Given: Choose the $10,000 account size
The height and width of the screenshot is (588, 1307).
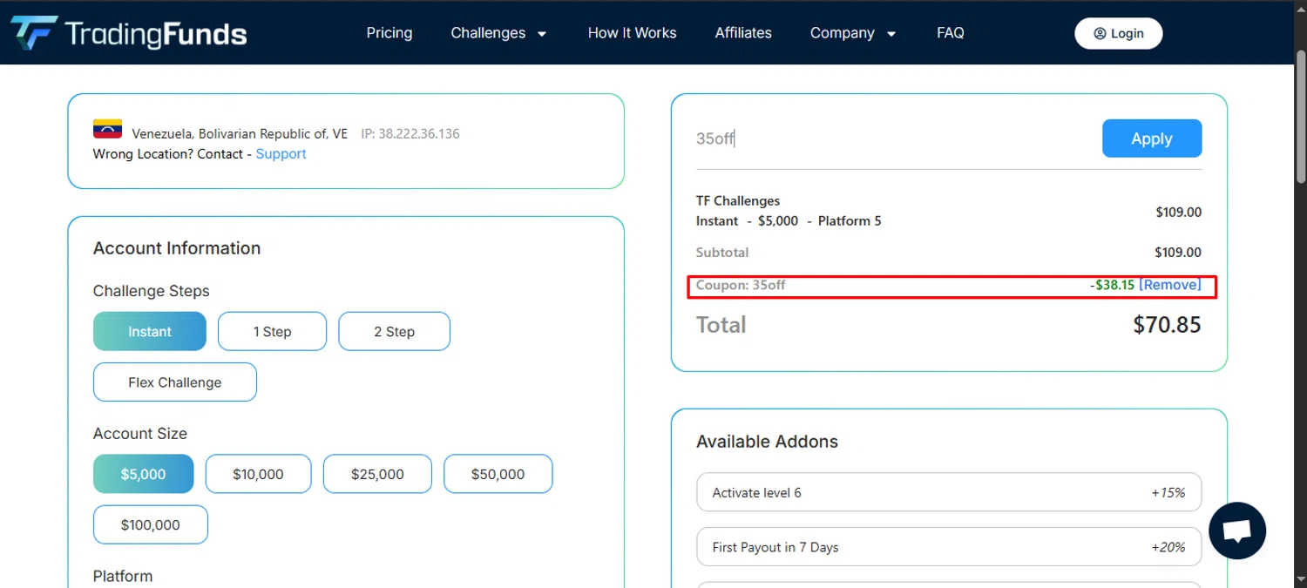Looking at the screenshot, I should click(x=258, y=474).
